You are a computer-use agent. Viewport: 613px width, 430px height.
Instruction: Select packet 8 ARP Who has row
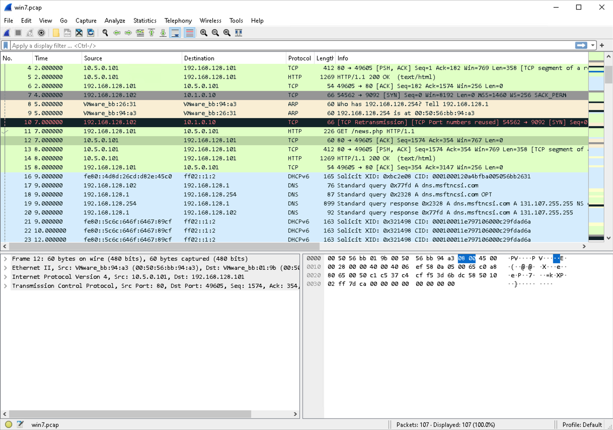(x=294, y=104)
